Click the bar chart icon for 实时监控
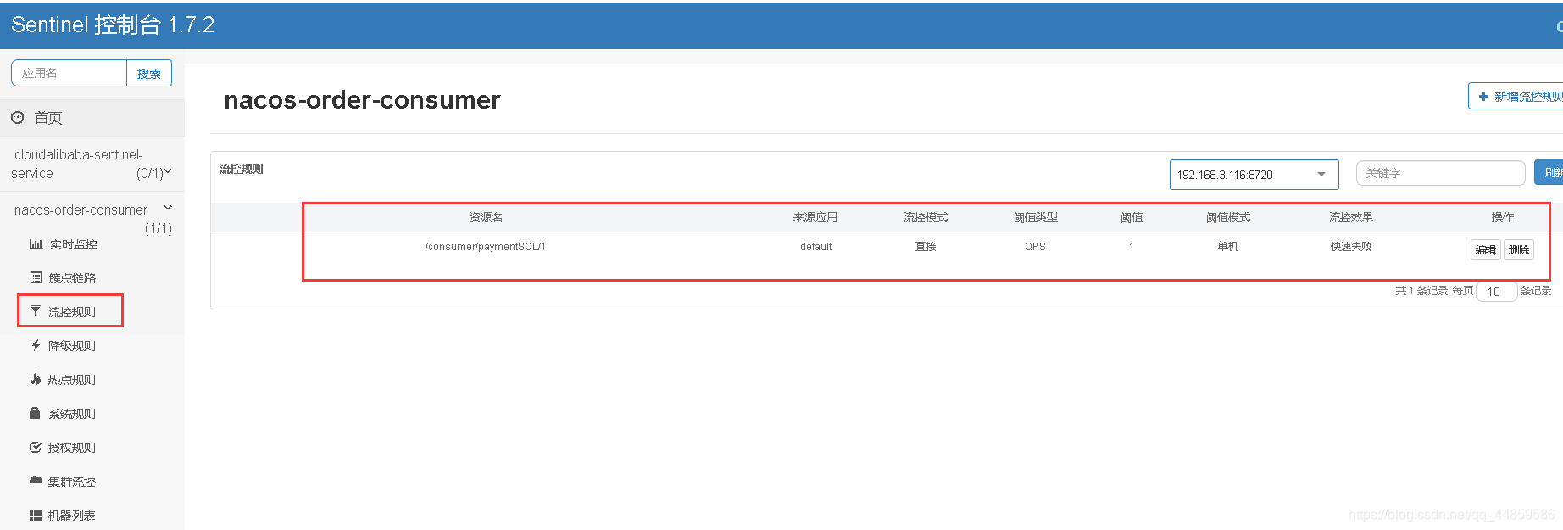The height and width of the screenshot is (530, 1563). (36, 244)
